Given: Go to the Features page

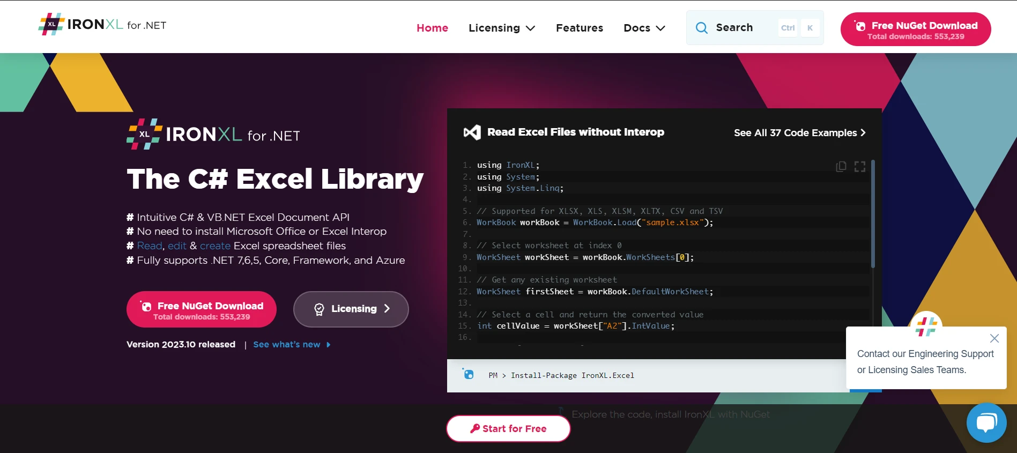Looking at the screenshot, I should tap(580, 28).
